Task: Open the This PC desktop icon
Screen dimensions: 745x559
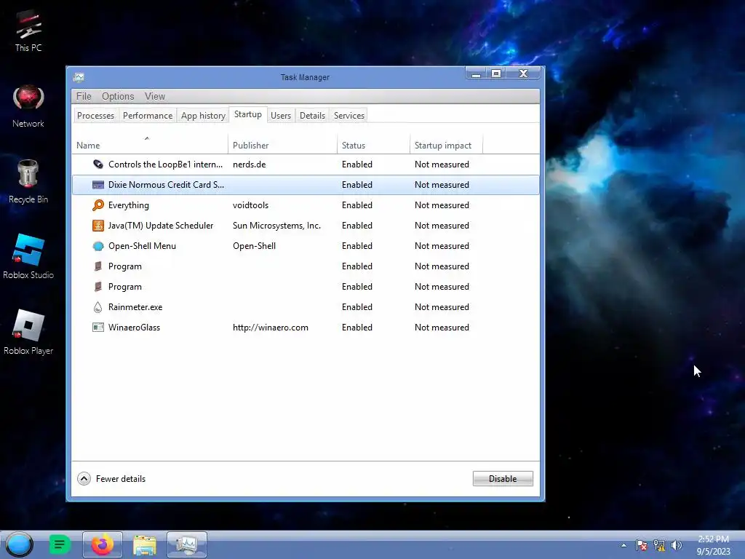Action: click(x=28, y=31)
